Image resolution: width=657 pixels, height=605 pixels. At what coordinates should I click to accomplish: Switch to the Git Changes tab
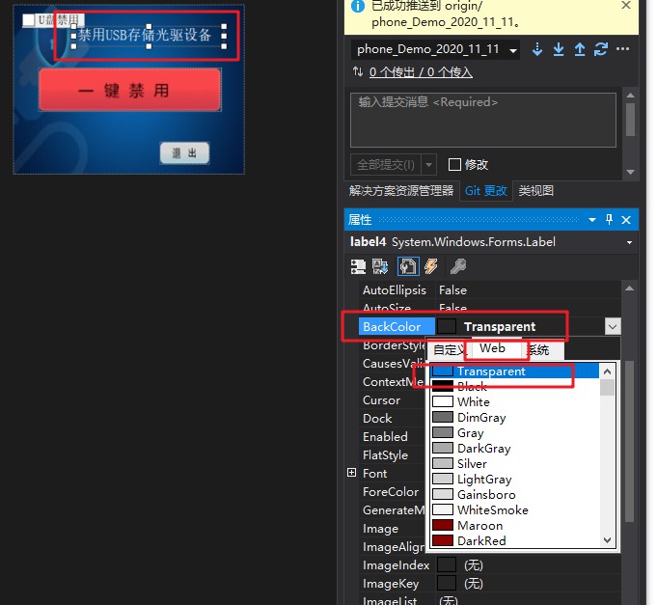(486, 191)
